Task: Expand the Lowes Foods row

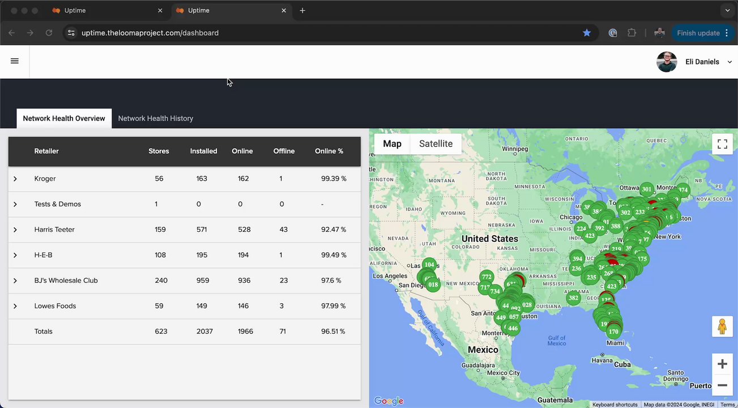Action: (x=15, y=306)
